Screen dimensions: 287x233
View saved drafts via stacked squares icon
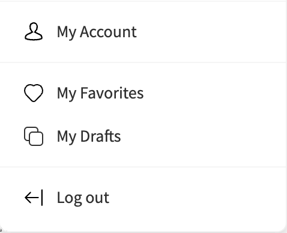pos(34,136)
